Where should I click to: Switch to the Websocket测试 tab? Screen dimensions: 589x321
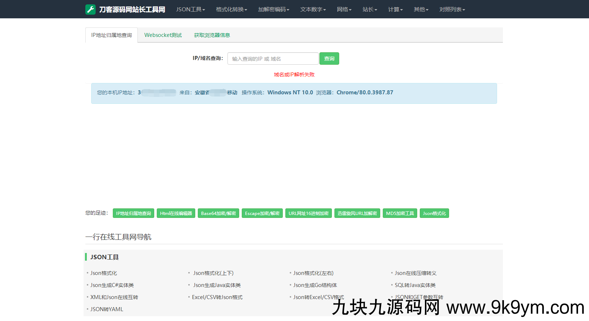click(163, 35)
